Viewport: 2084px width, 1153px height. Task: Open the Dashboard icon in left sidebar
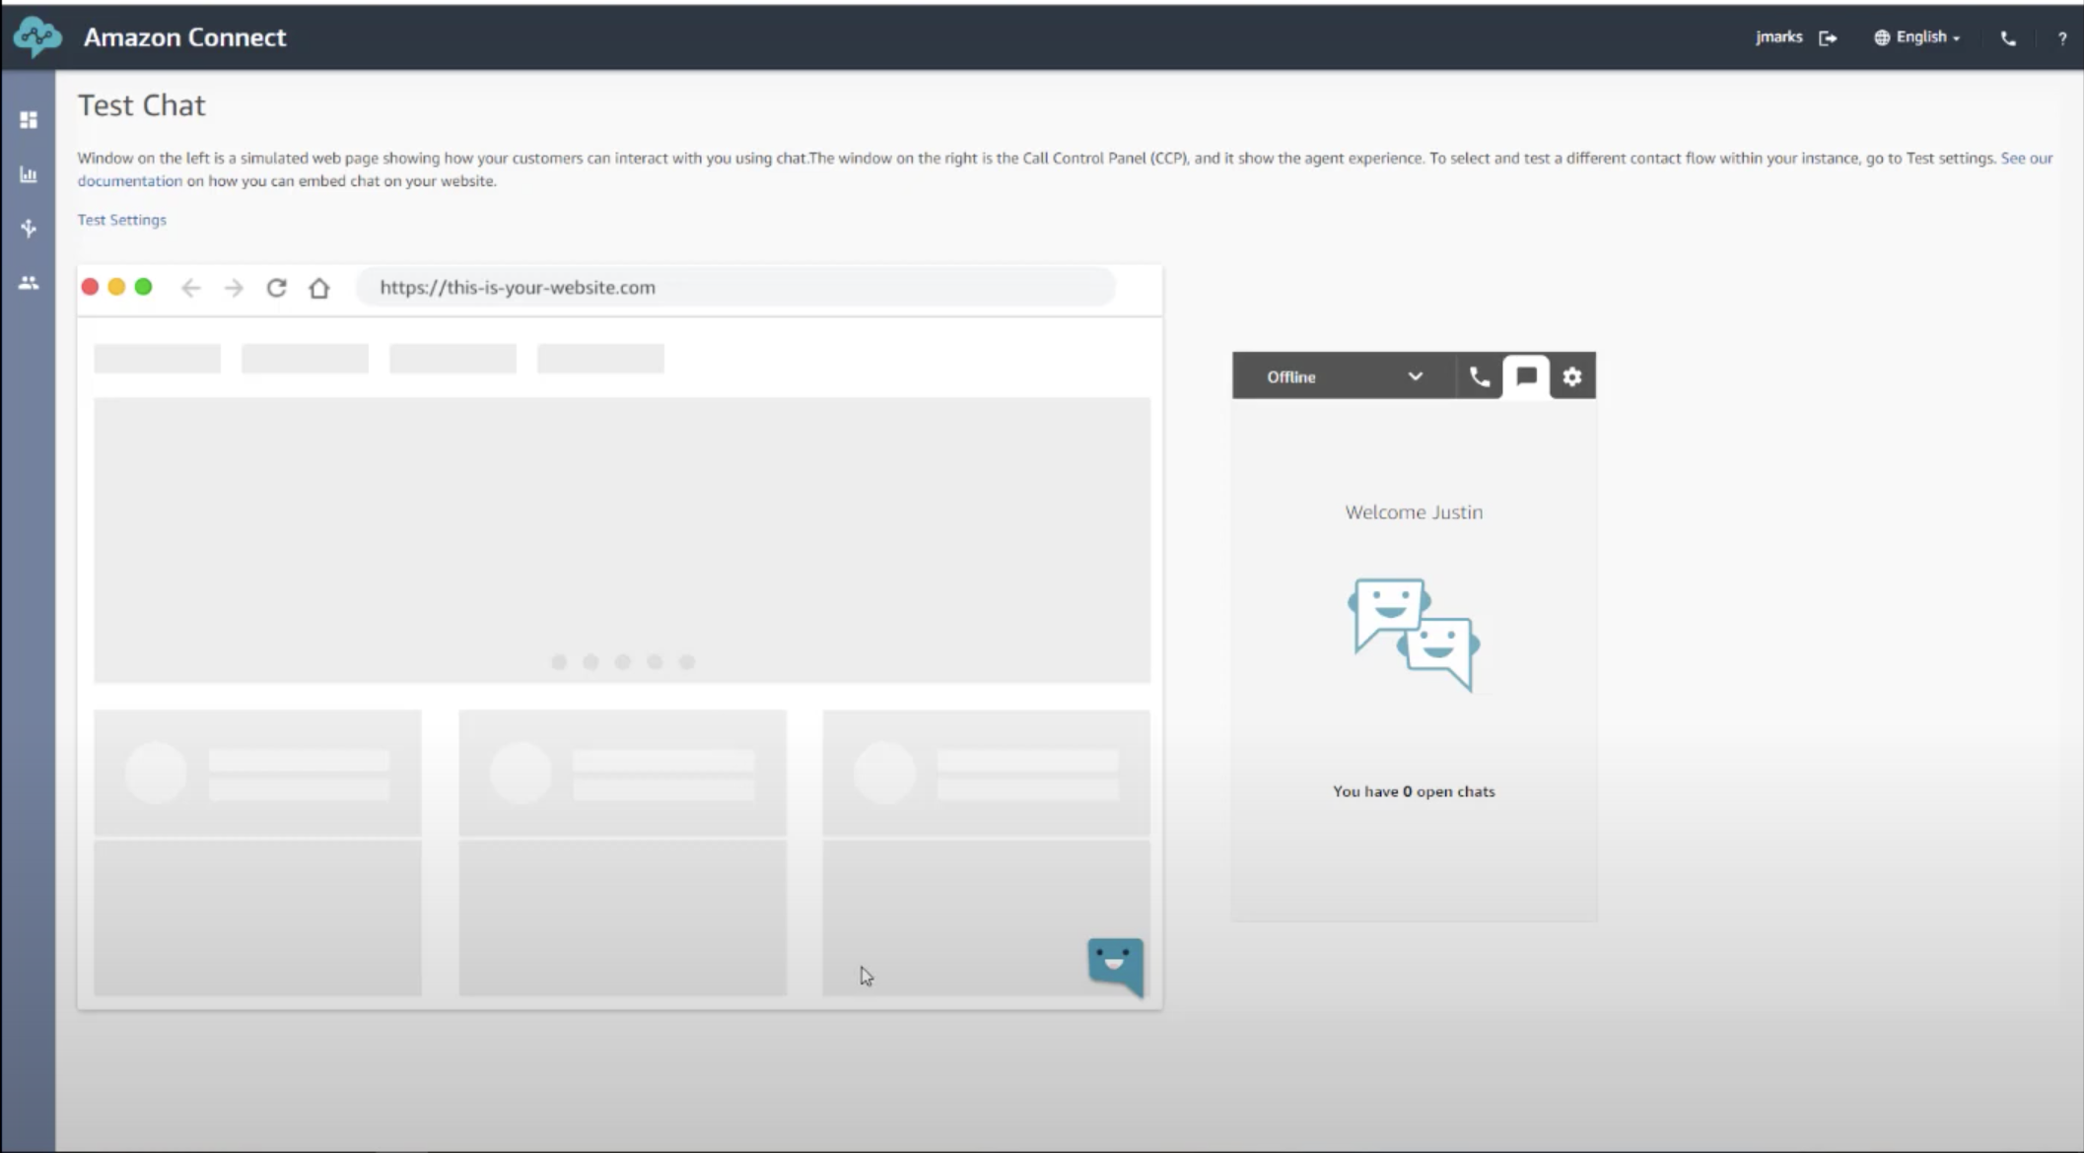pyautogui.click(x=29, y=120)
